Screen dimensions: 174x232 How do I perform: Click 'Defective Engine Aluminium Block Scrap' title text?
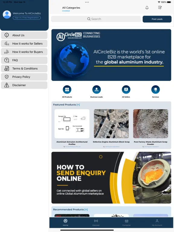pos(111,142)
